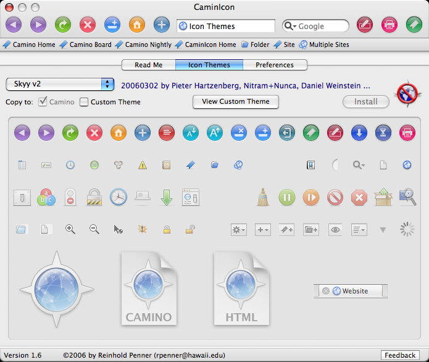Open the Multiple Sites bookmark
Image resolution: width=429 pixels, height=362 pixels.
tap(324, 44)
